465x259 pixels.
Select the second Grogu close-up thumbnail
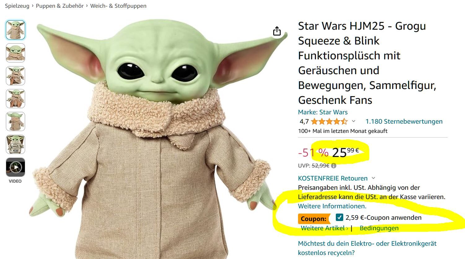pyautogui.click(x=15, y=53)
